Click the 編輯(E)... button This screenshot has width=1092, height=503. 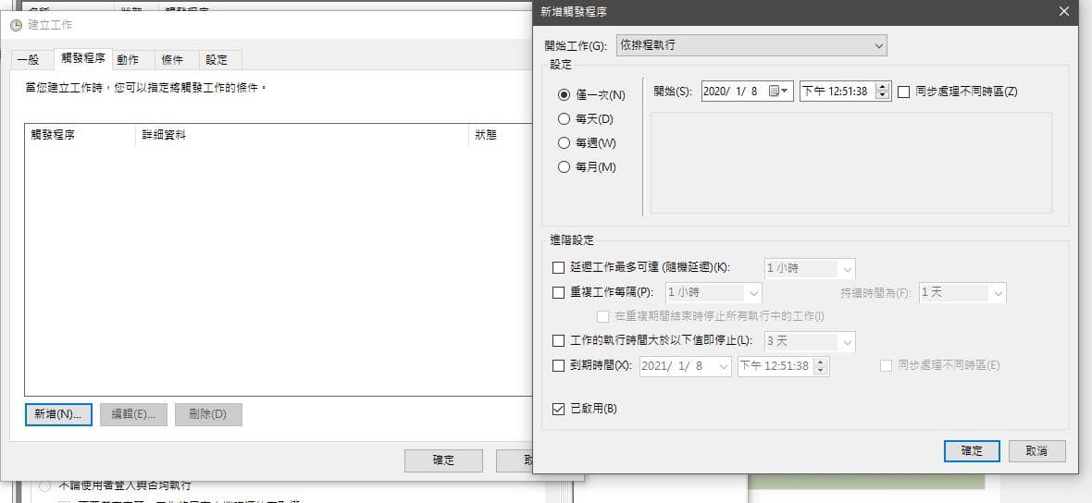(133, 414)
